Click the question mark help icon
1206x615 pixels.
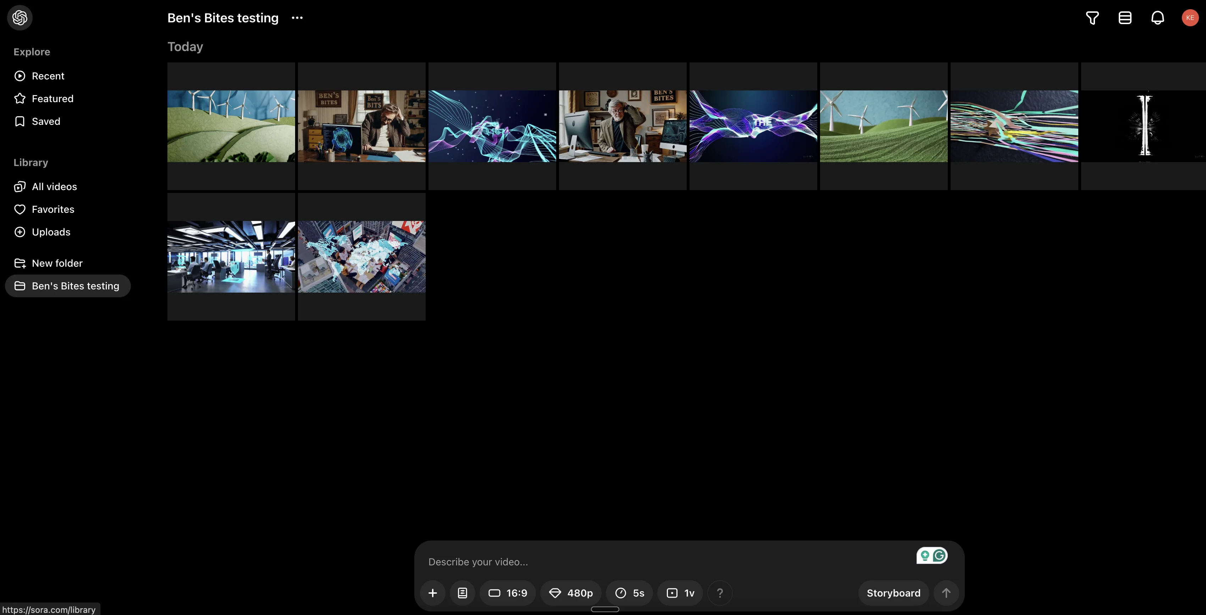pos(720,593)
